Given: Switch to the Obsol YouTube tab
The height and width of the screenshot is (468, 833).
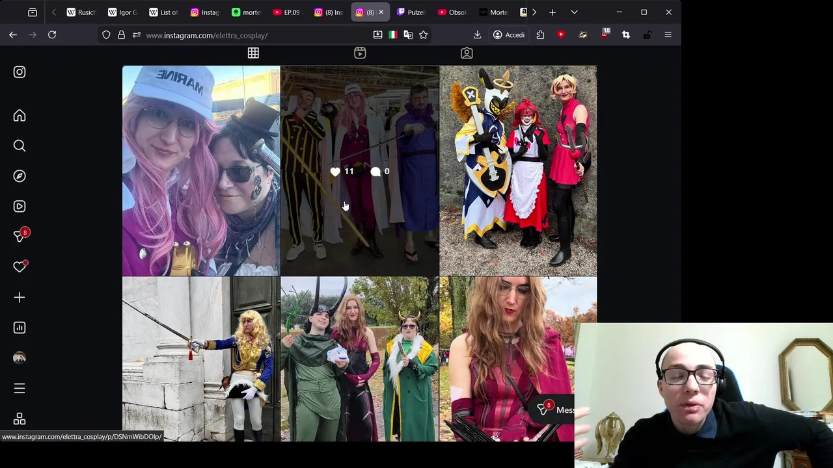Looking at the screenshot, I should [x=452, y=12].
